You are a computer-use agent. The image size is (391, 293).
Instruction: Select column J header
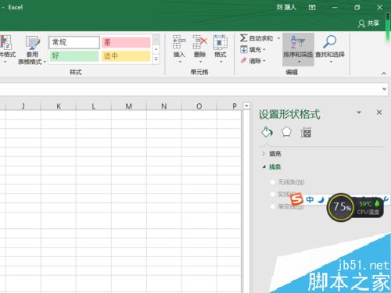point(23,106)
